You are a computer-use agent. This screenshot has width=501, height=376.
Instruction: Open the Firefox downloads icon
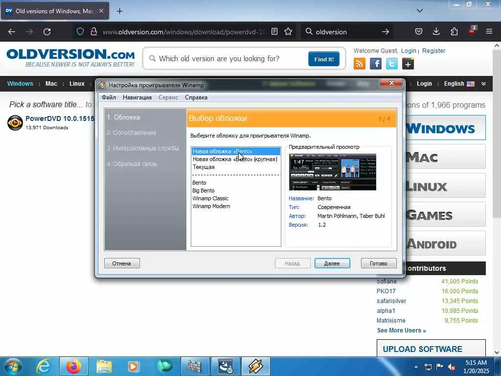pos(436,31)
